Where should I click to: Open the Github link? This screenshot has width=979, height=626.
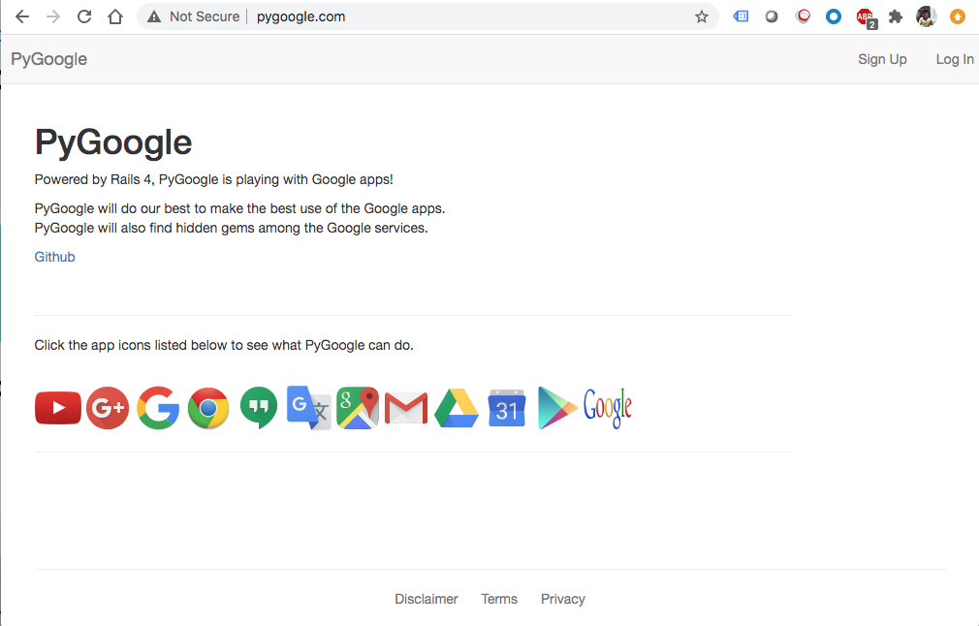[x=55, y=257]
